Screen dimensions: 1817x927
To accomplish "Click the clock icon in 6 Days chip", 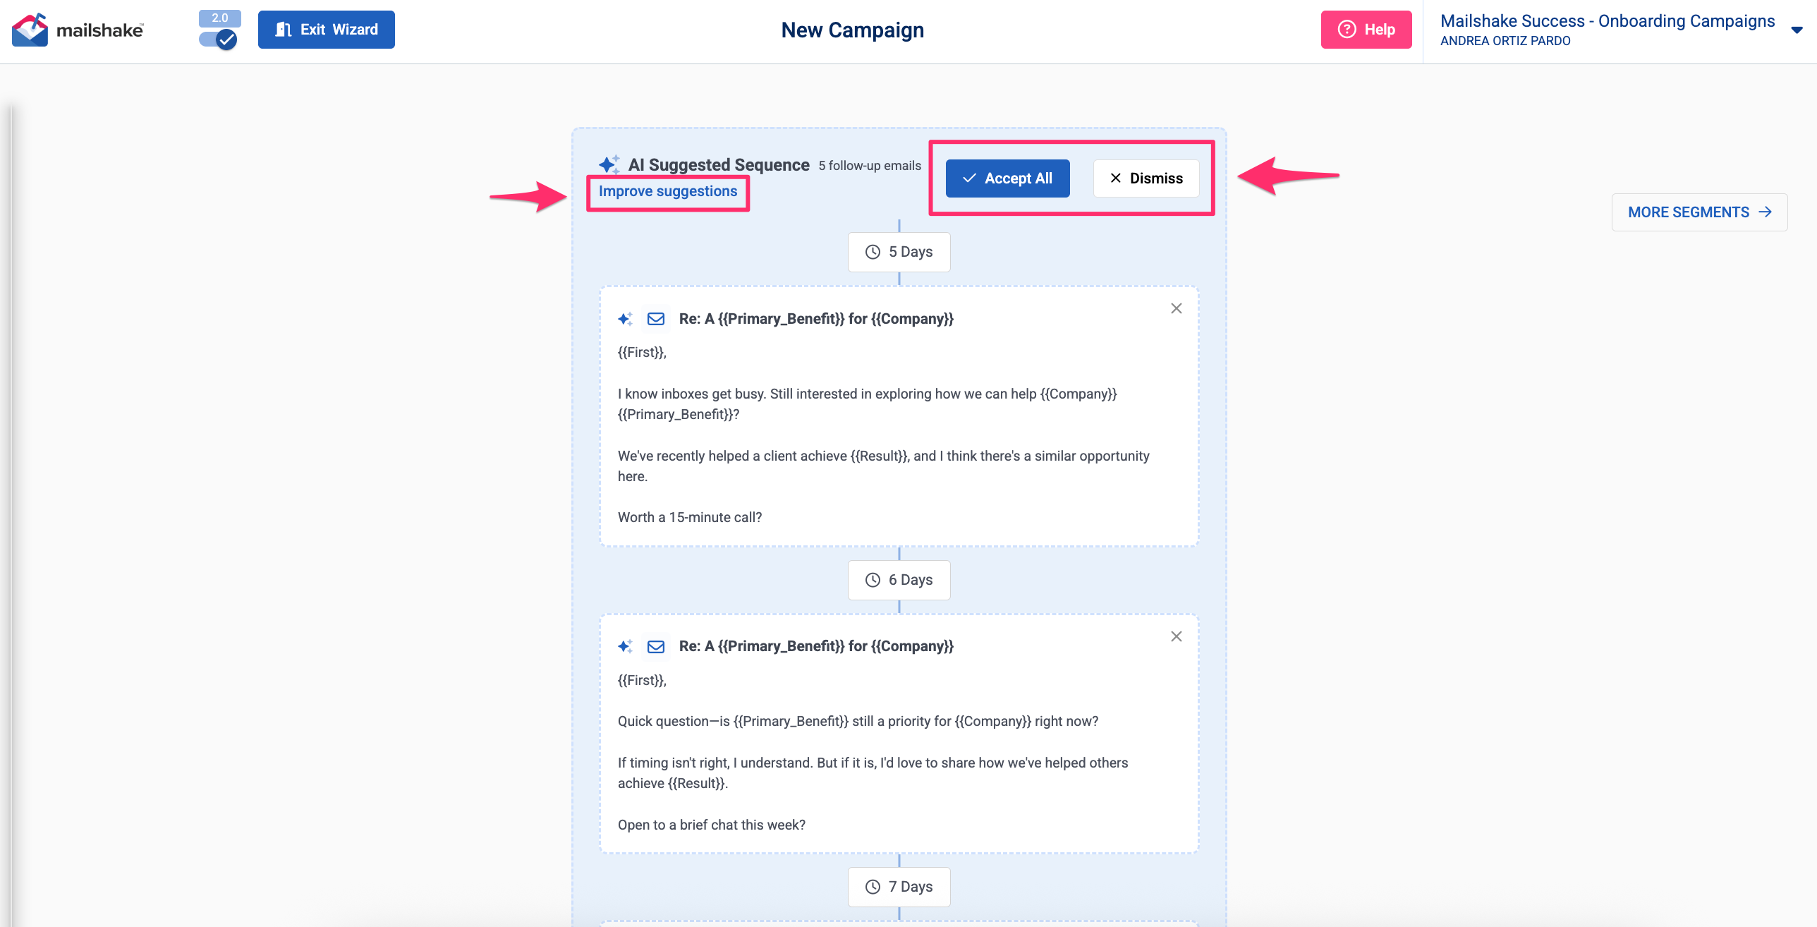I will [873, 580].
